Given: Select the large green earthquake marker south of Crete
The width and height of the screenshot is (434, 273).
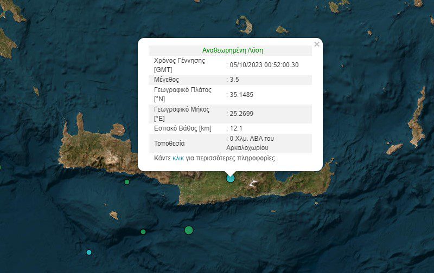Looking at the screenshot, I should (189, 230).
